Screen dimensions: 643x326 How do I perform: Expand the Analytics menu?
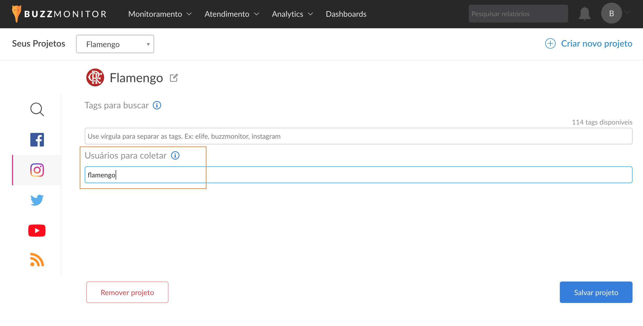(292, 14)
